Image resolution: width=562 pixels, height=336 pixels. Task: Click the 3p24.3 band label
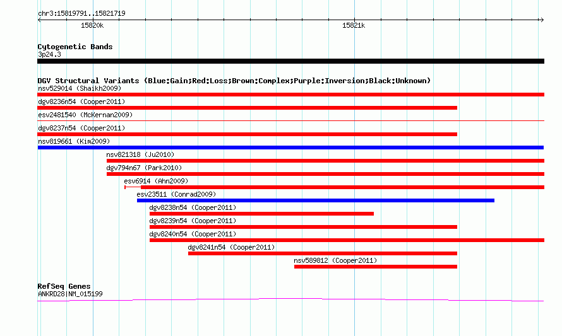coord(49,54)
